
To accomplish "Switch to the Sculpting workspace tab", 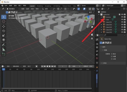I will click(x=48, y=6).
